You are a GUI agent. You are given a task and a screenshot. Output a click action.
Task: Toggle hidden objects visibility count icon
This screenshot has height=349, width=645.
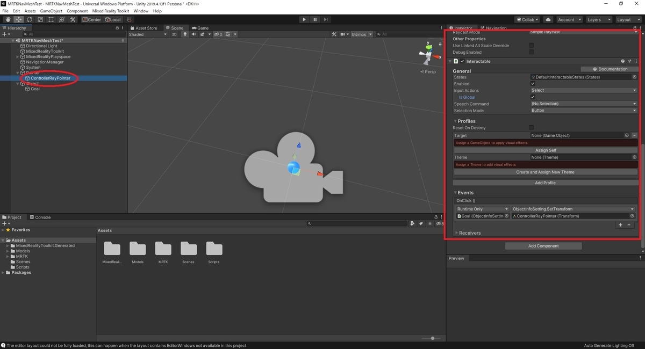(x=218, y=34)
